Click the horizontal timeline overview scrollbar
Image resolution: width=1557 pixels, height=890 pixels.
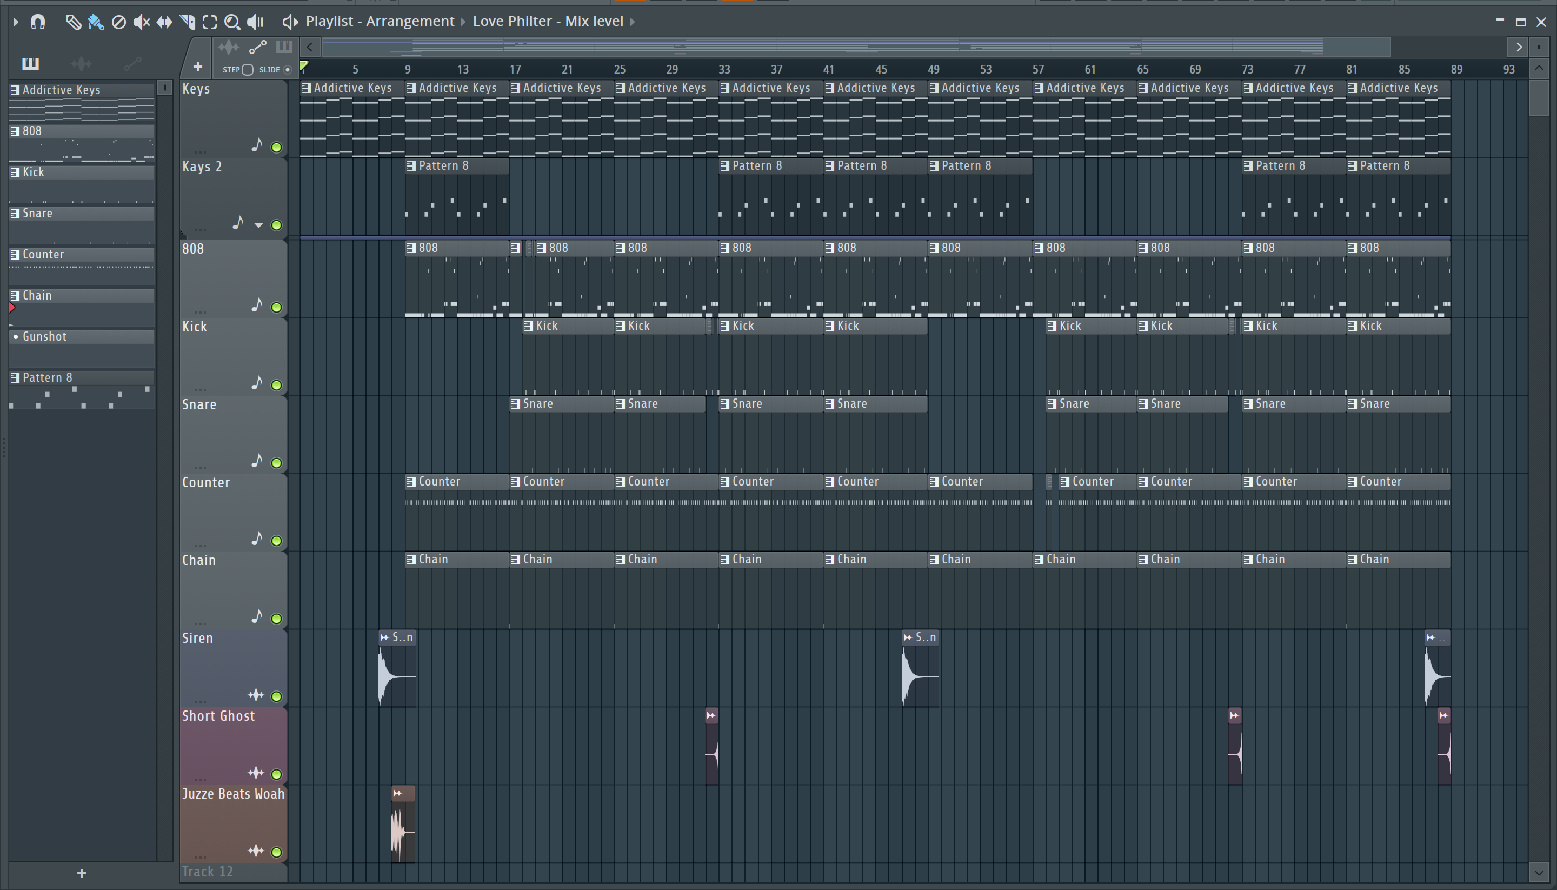855,47
